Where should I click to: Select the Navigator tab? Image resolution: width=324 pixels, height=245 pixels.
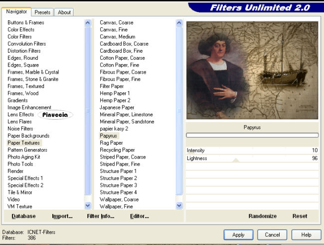(16, 11)
